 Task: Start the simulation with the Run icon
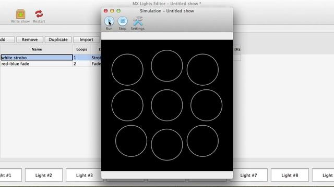pyautogui.click(x=109, y=21)
